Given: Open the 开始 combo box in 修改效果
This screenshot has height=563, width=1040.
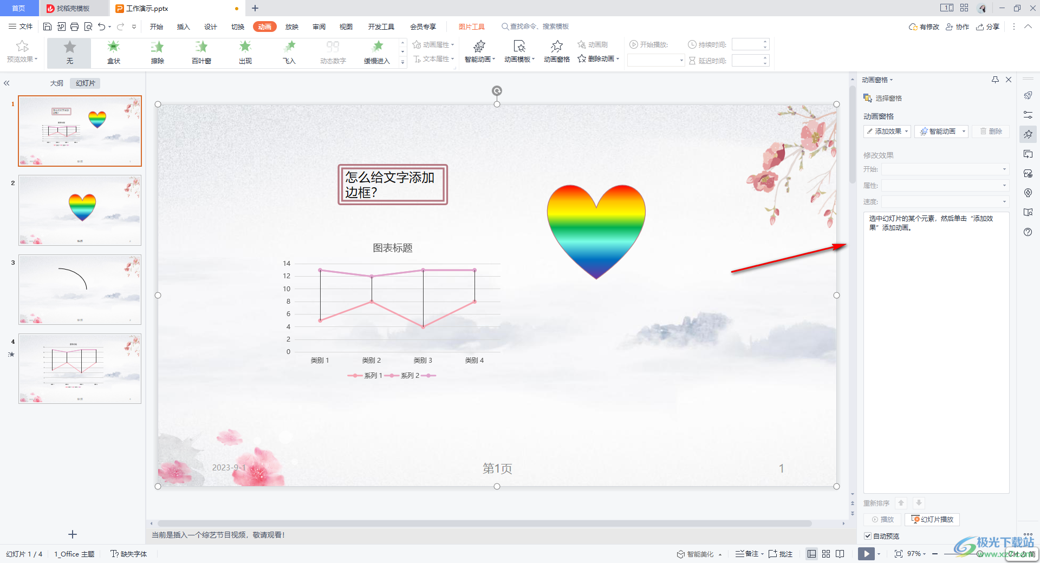Looking at the screenshot, I should pos(945,169).
